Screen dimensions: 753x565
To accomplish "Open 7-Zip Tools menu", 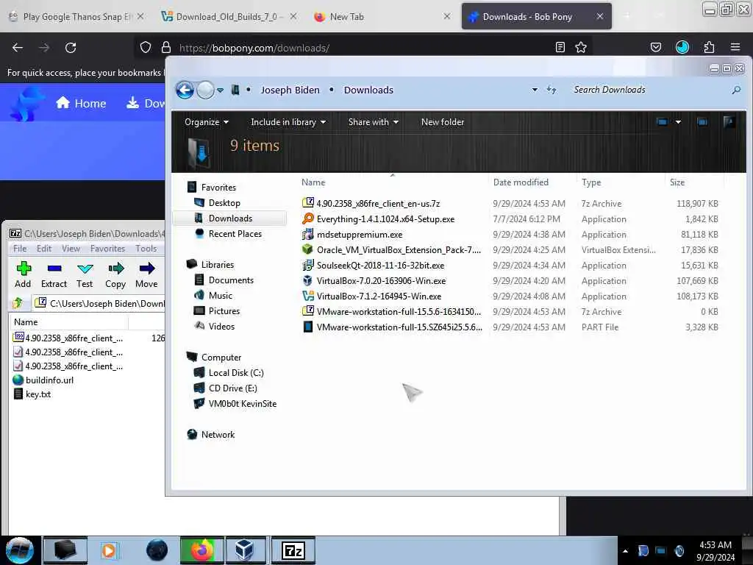I will click(x=146, y=249).
